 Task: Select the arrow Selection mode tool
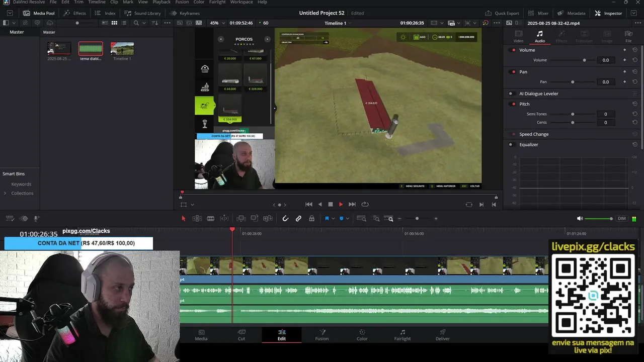click(184, 219)
